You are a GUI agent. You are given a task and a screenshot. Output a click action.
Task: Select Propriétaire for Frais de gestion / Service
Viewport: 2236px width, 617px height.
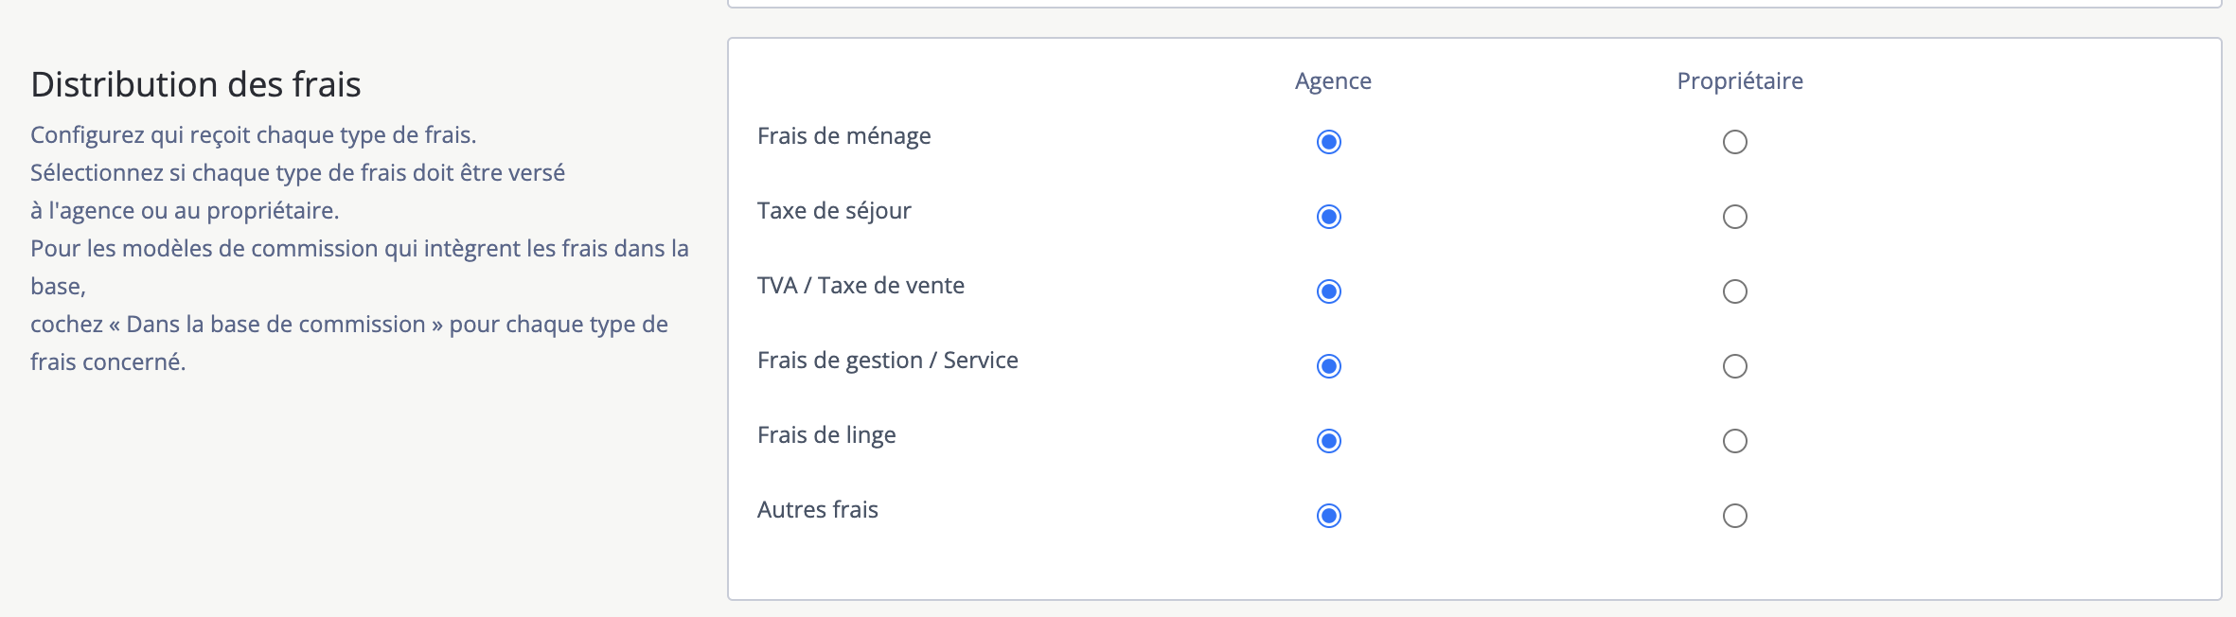(1735, 366)
